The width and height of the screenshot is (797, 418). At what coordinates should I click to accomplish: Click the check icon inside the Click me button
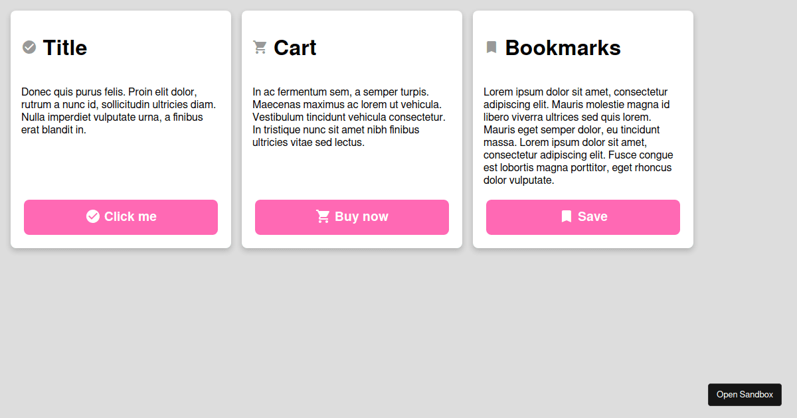click(93, 216)
